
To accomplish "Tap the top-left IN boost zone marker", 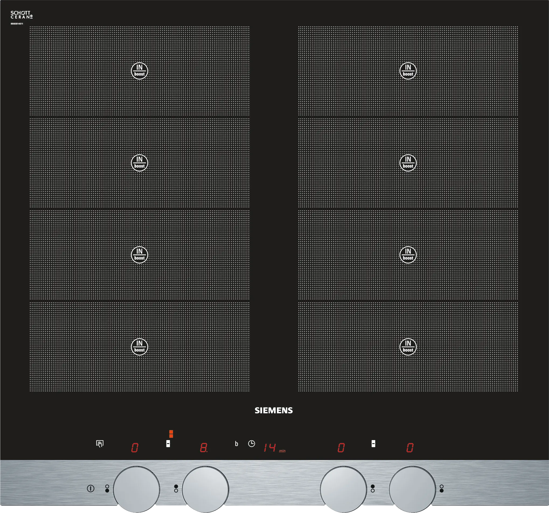I will 140,71.
